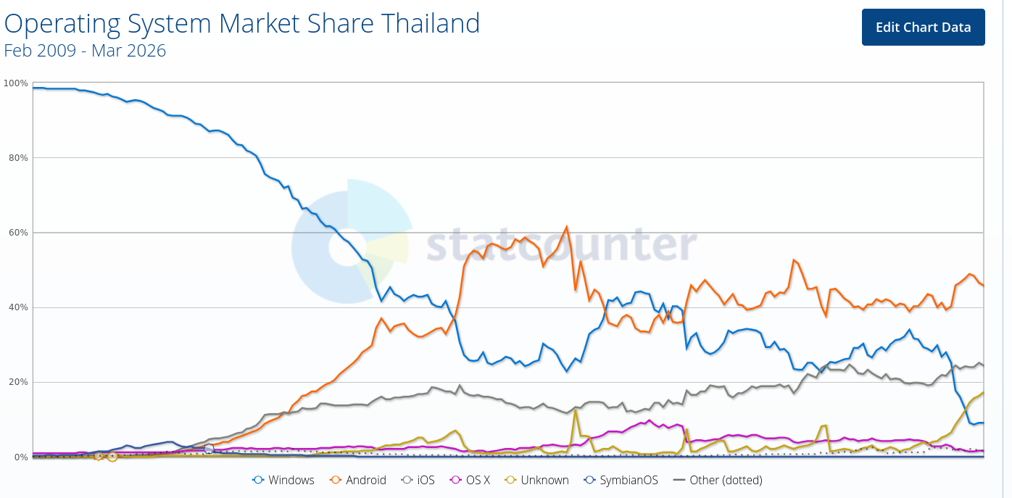Screen dimensions: 1012x498
Task: Click the highlighted data point near the chart's bottom left
Action: 112,457
